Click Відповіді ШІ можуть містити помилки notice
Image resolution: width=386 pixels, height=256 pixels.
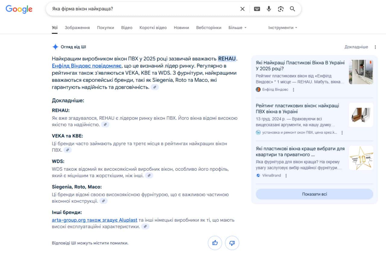pos(90,243)
